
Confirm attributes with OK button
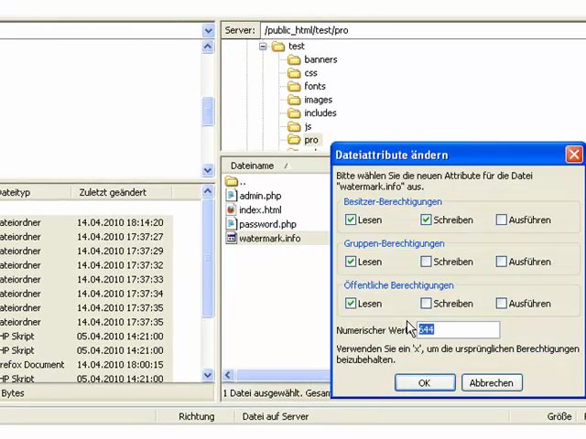[x=424, y=382]
